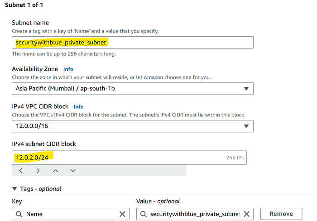Viewport: 317px width, 221px height.
Task: Clear the tag value field with X
Action: [x=246, y=214]
